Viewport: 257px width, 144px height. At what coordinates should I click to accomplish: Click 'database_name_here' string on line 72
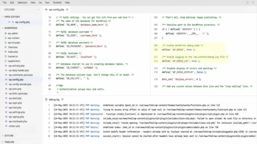(x=92, y=25)
